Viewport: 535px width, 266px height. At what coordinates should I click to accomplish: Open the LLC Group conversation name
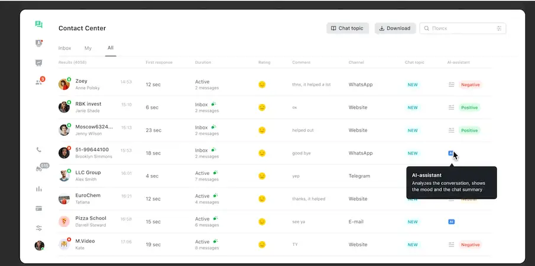88,172
